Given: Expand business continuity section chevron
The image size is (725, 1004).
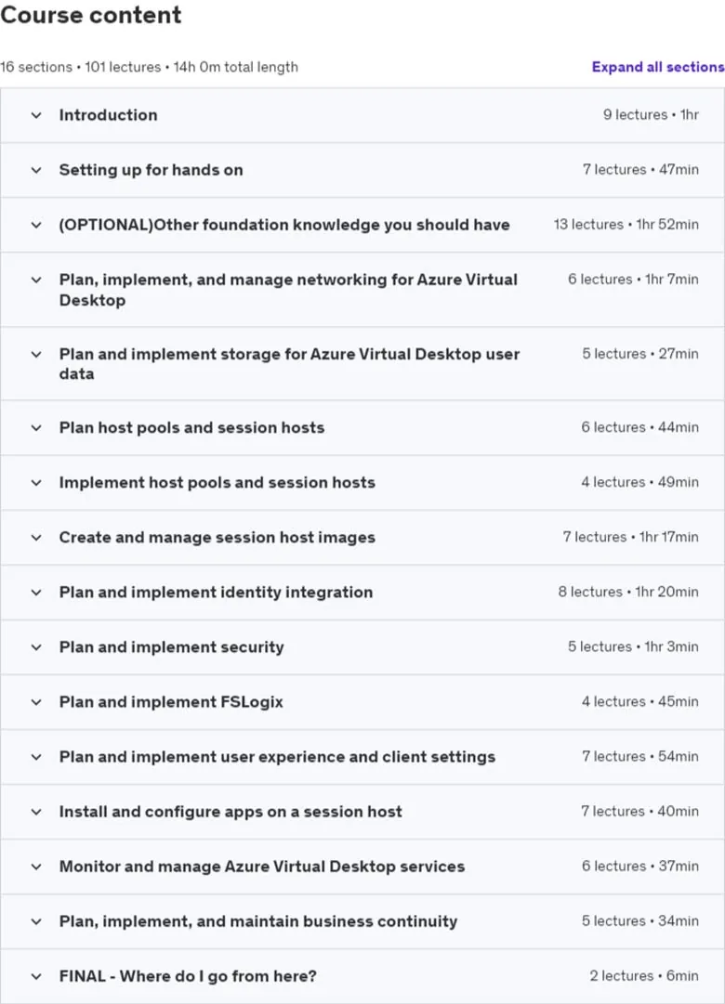Looking at the screenshot, I should click(36, 921).
